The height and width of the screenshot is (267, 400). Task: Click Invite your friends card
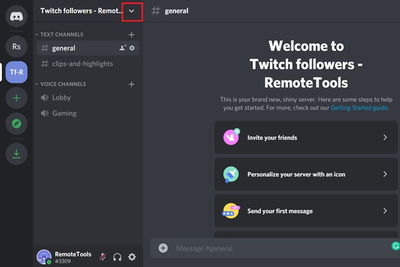306,137
